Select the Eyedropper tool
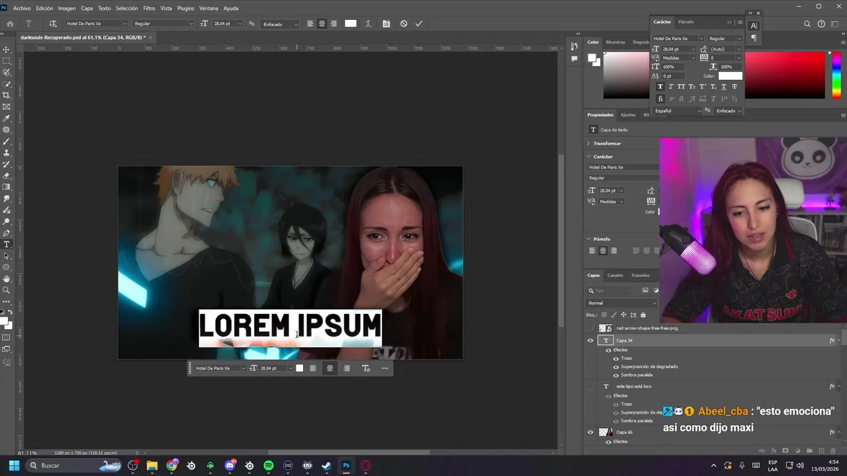This screenshot has width=847, height=476. pyautogui.click(x=7, y=118)
